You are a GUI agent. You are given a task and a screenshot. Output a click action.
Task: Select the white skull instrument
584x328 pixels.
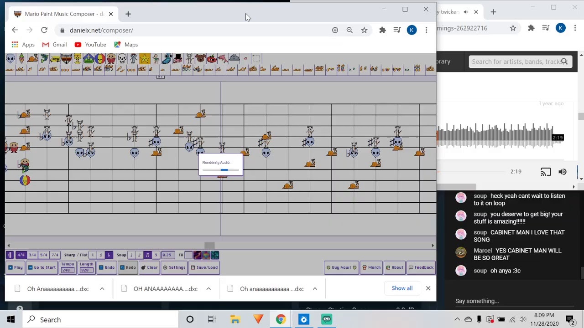tap(122, 58)
